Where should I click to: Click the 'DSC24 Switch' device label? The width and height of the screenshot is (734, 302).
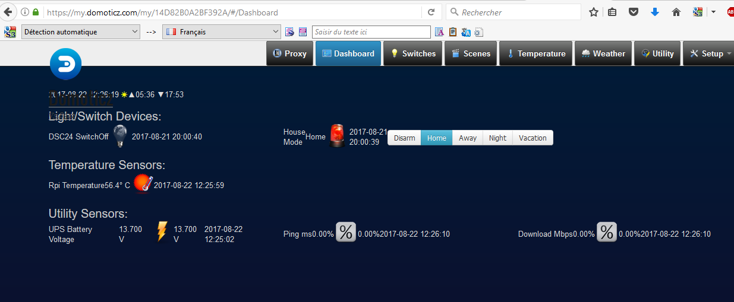coord(73,136)
